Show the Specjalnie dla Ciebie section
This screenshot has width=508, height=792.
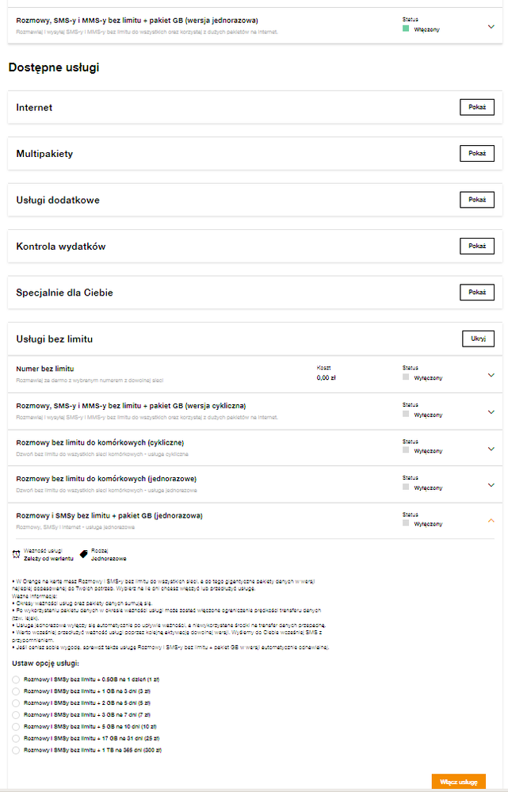pyautogui.click(x=476, y=293)
